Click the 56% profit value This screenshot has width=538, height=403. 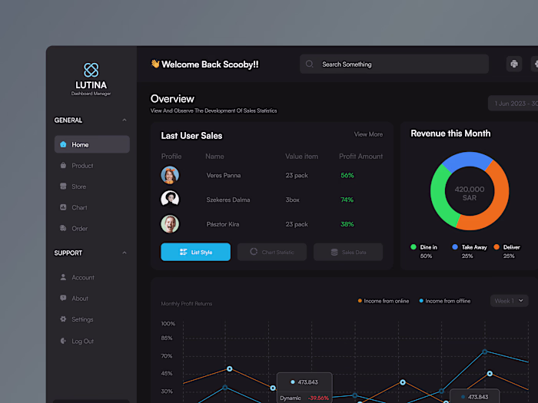pyautogui.click(x=347, y=175)
